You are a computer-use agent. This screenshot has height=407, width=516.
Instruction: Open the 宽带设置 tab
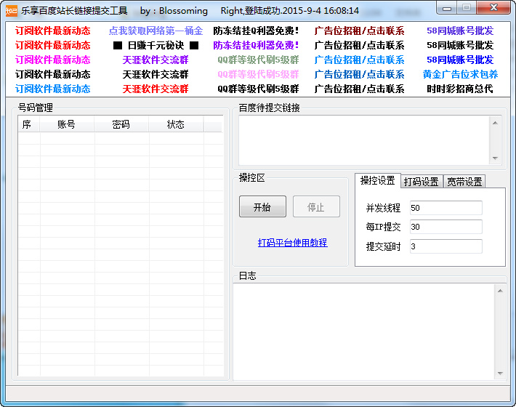coord(464,182)
